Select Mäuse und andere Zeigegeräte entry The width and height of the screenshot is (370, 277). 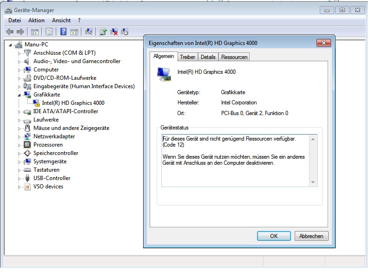[71, 128]
